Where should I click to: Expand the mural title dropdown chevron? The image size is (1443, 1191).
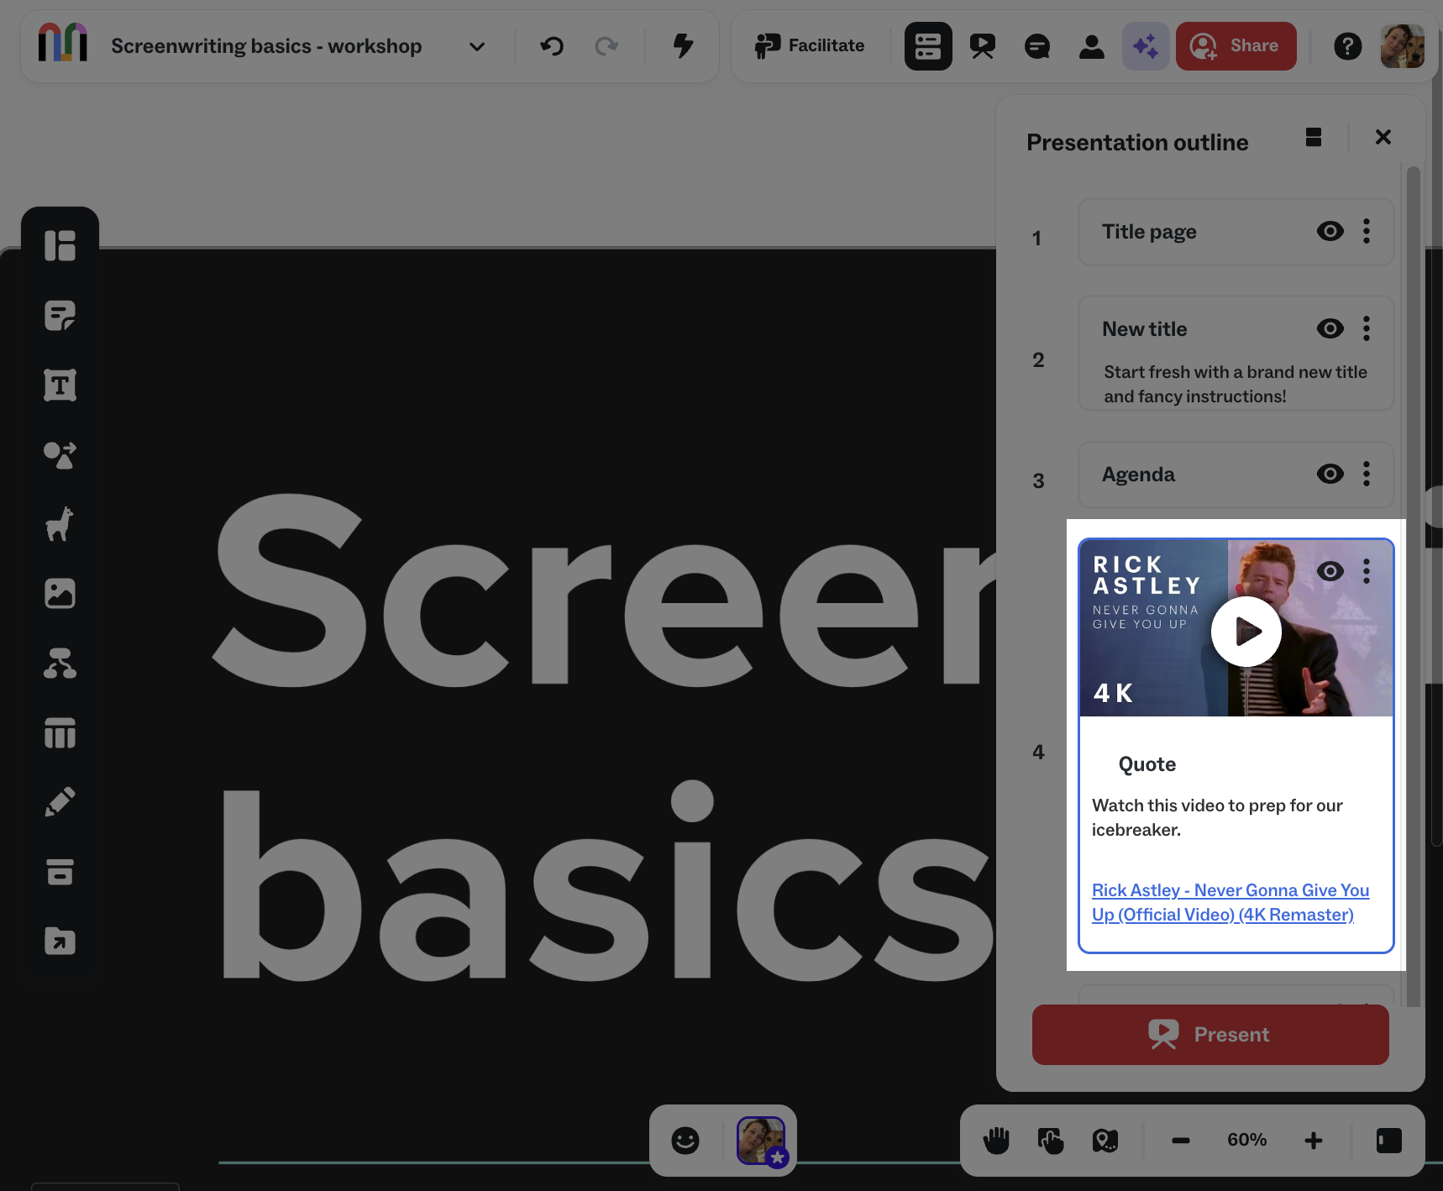(477, 47)
